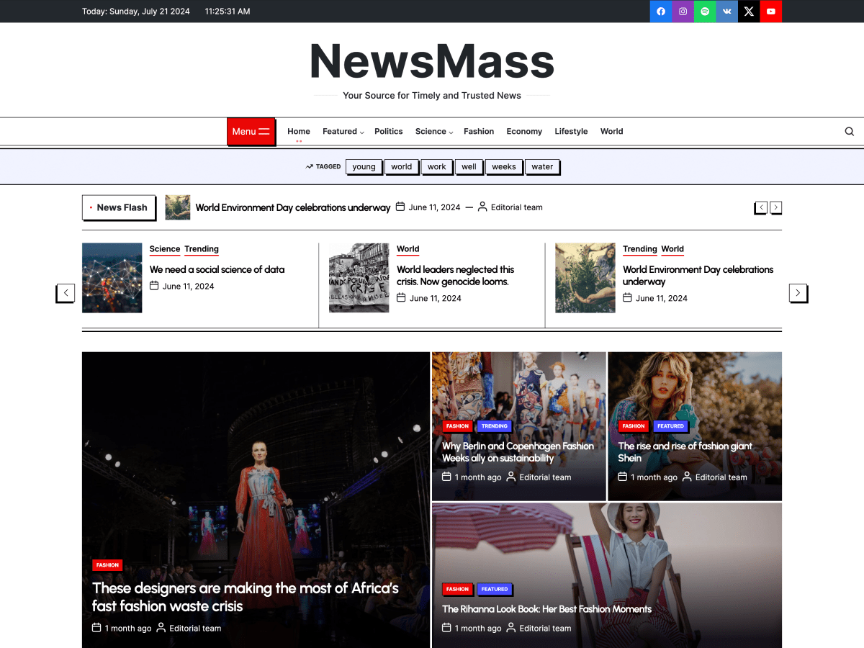Open the Menu hamburger button
864x648 pixels.
coord(251,131)
